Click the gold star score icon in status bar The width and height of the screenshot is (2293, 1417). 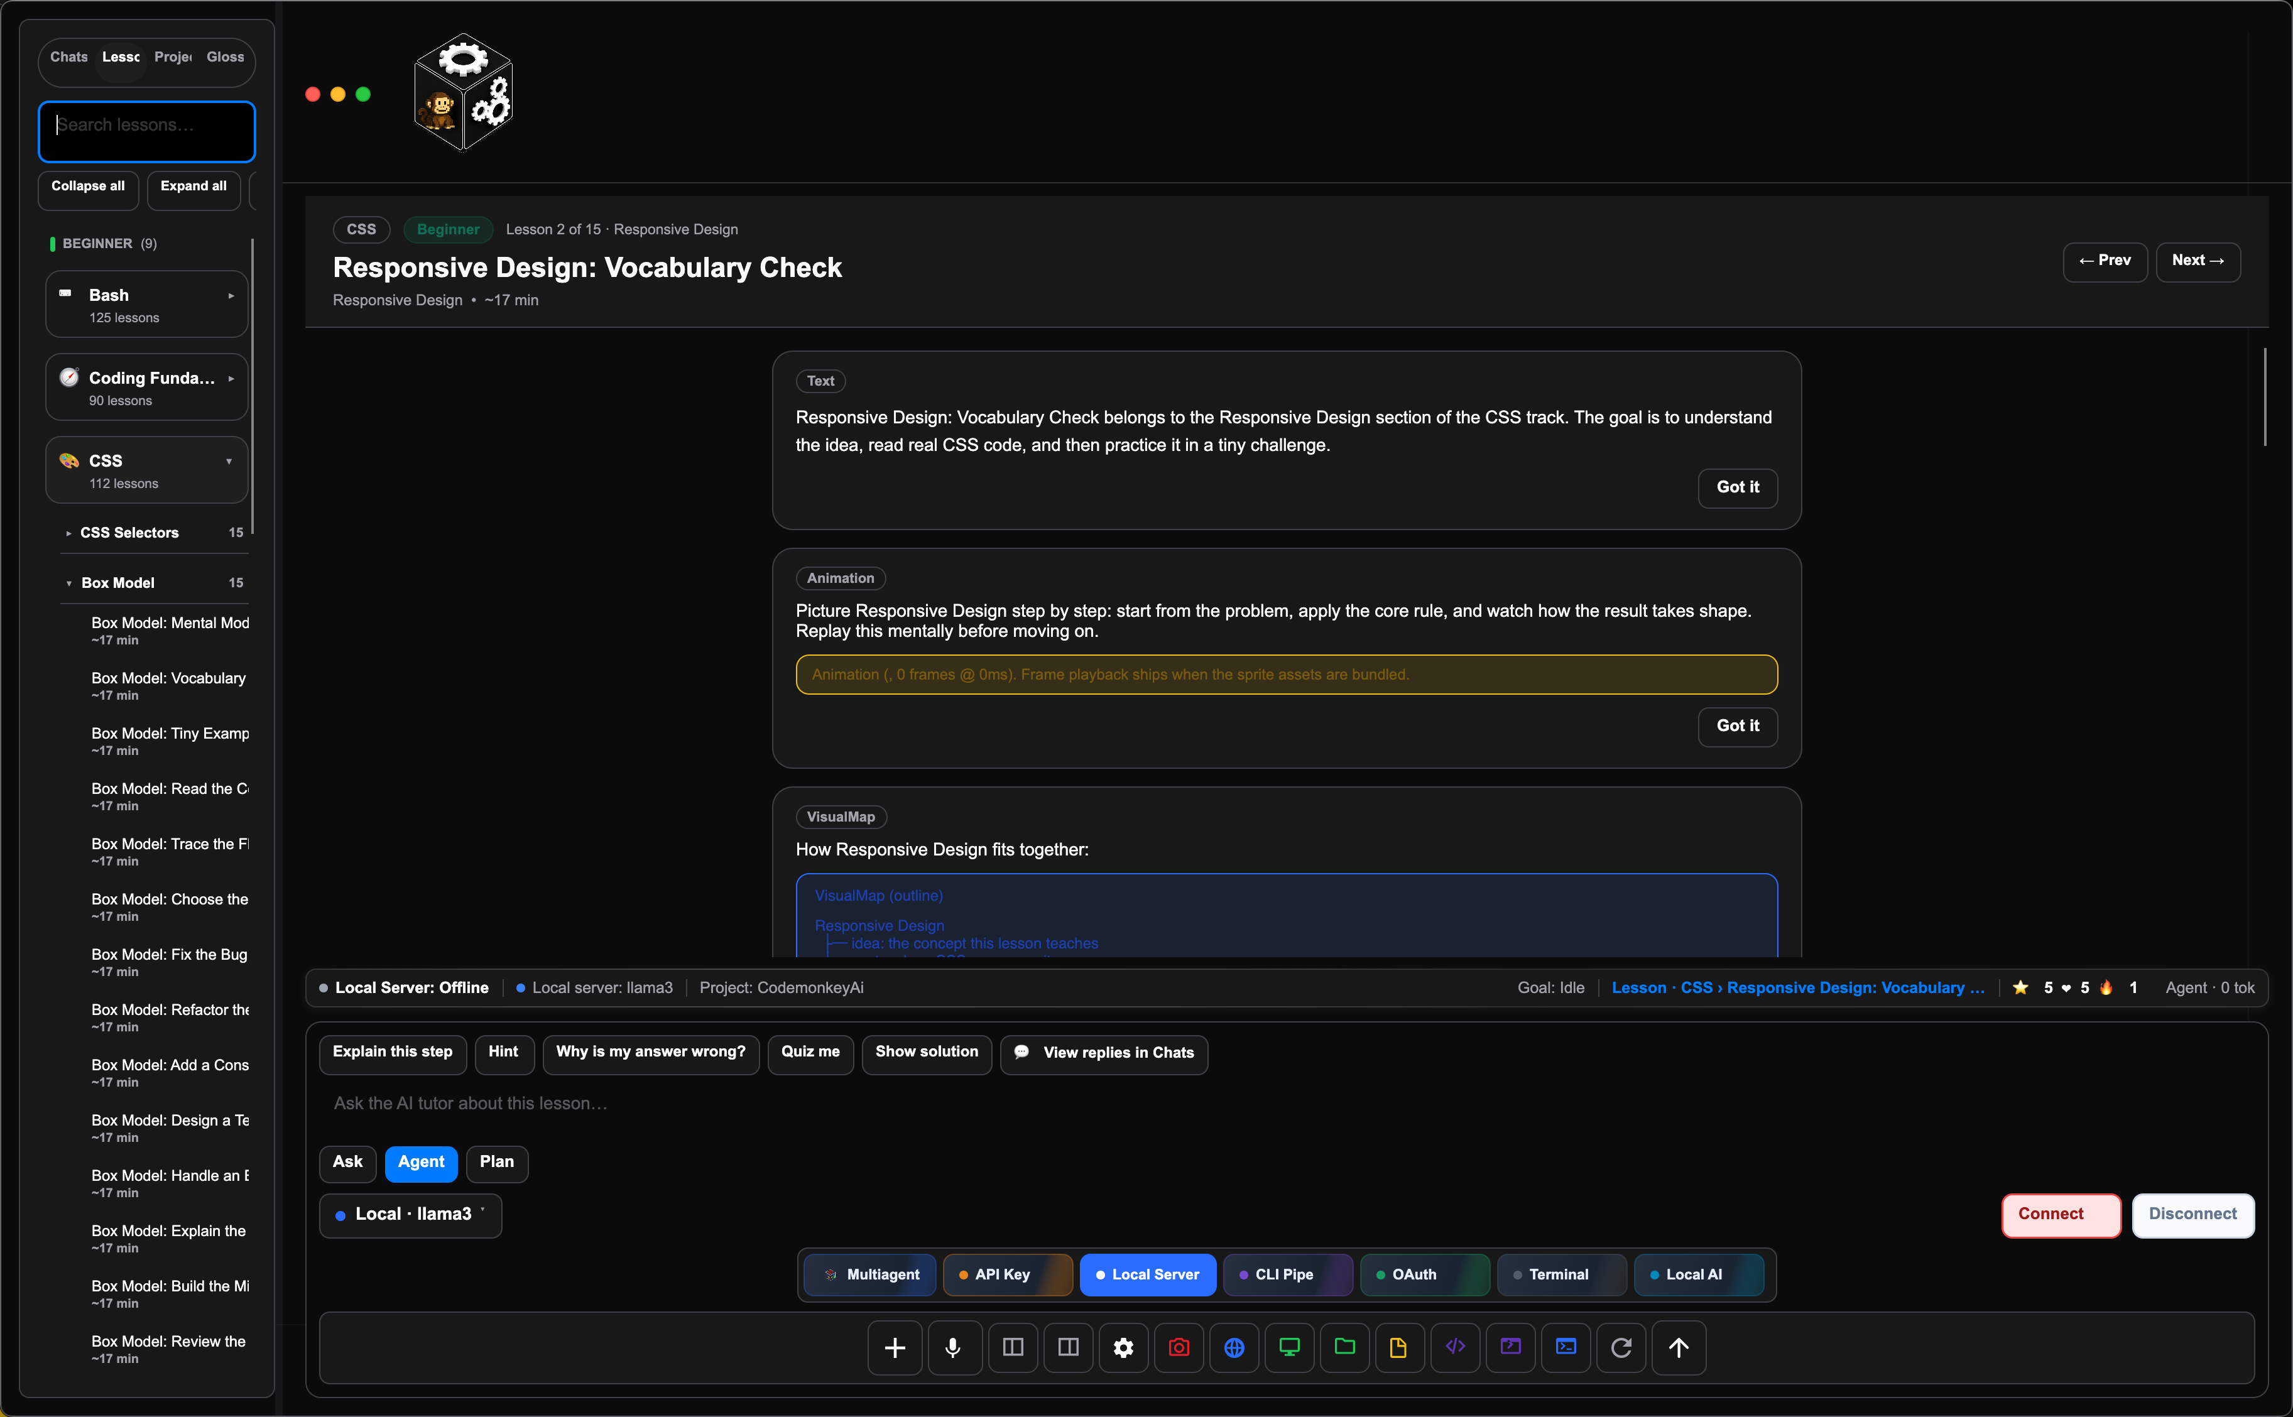(x=2020, y=988)
